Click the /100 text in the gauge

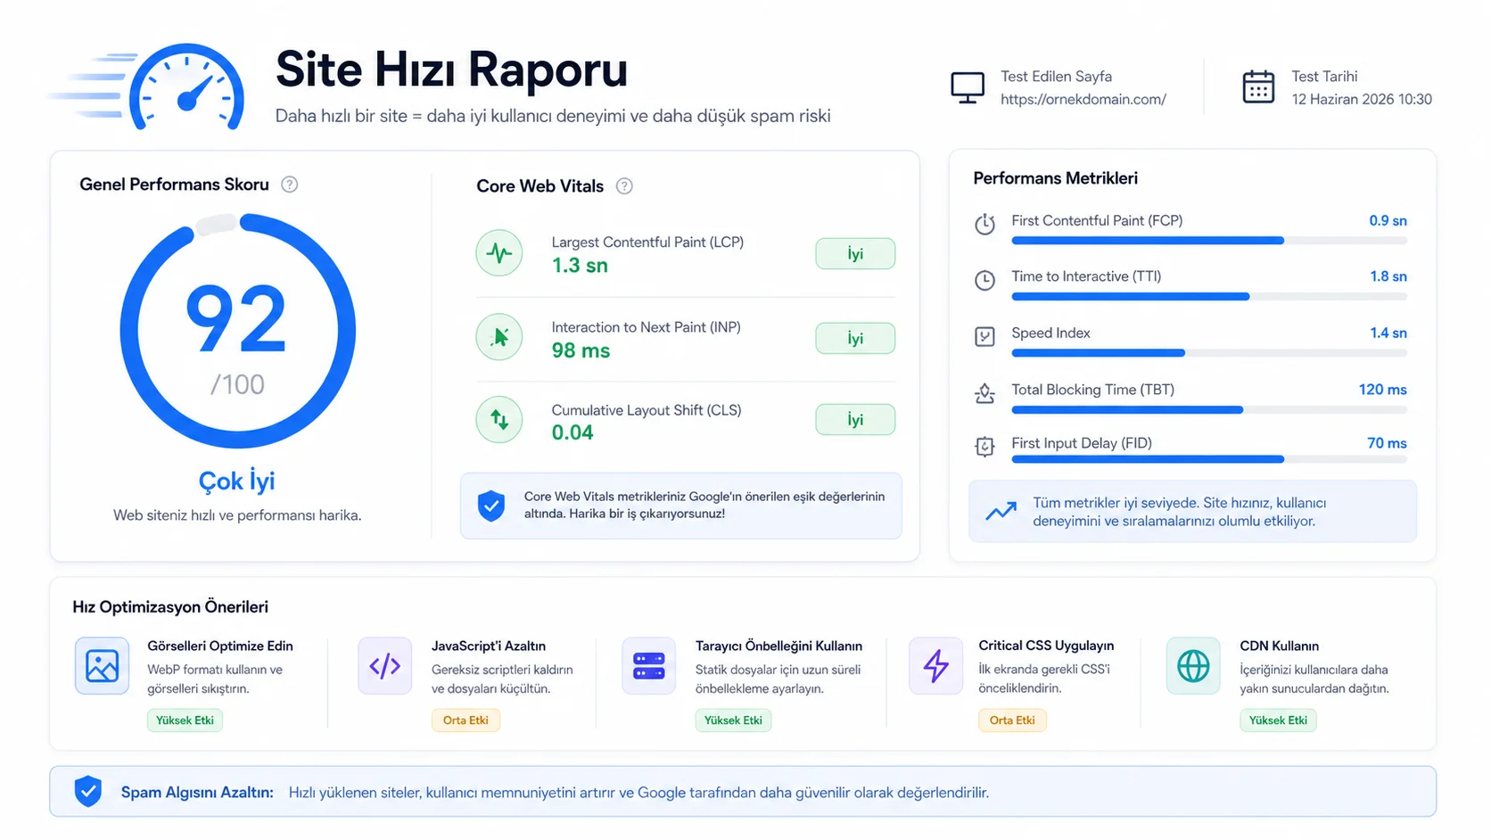click(x=237, y=384)
